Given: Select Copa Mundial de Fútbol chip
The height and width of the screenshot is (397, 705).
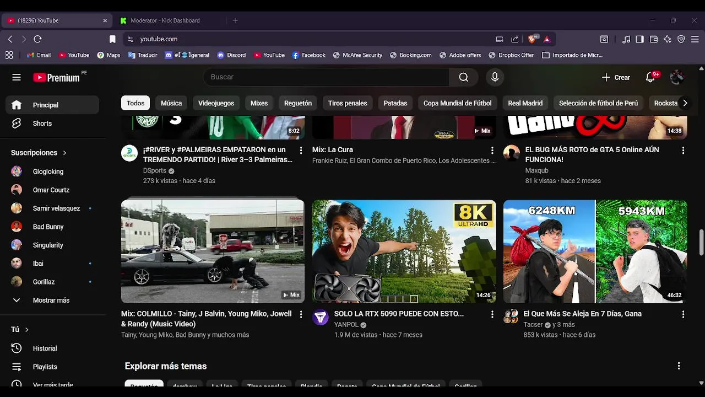Looking at the screenshot, I should coord(457,103).
